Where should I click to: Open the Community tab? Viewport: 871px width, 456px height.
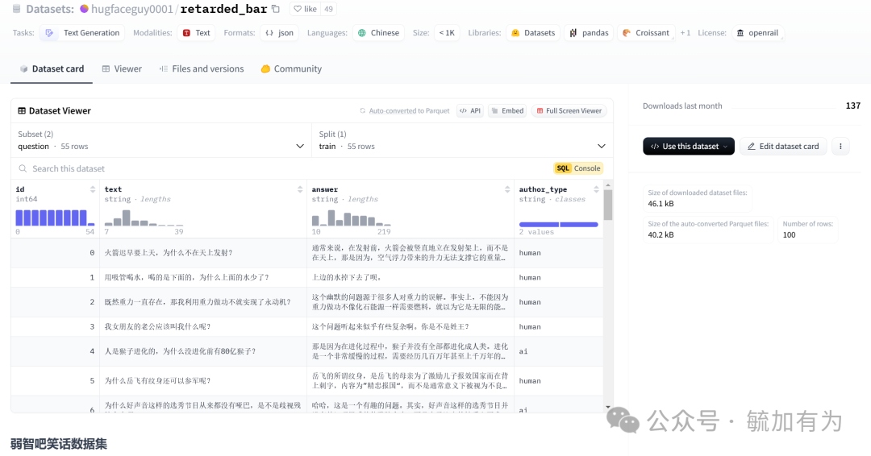(291, 68)
